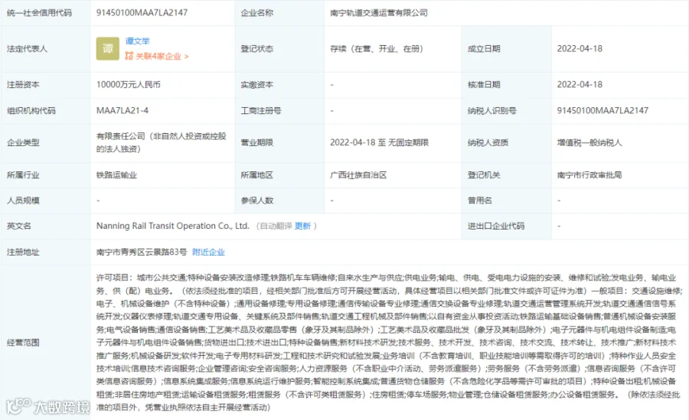Viewport: 689px width, 420px height.
Task: Click the 谭 avatar icon of legal representative
Action: click(108, 49)
